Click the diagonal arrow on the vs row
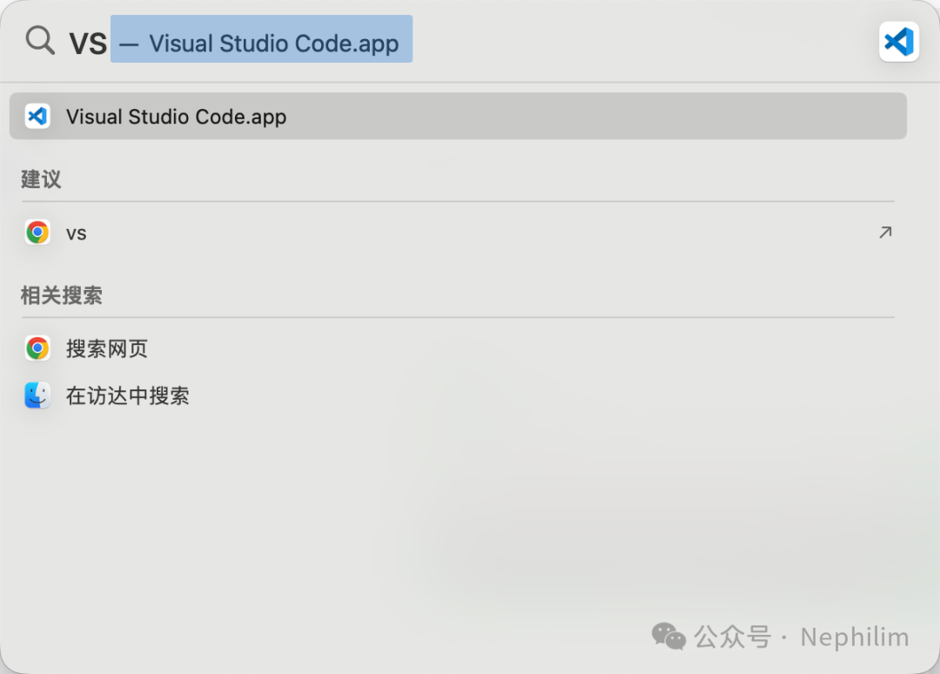Viewport: 940px width, 674px height. 884,233
